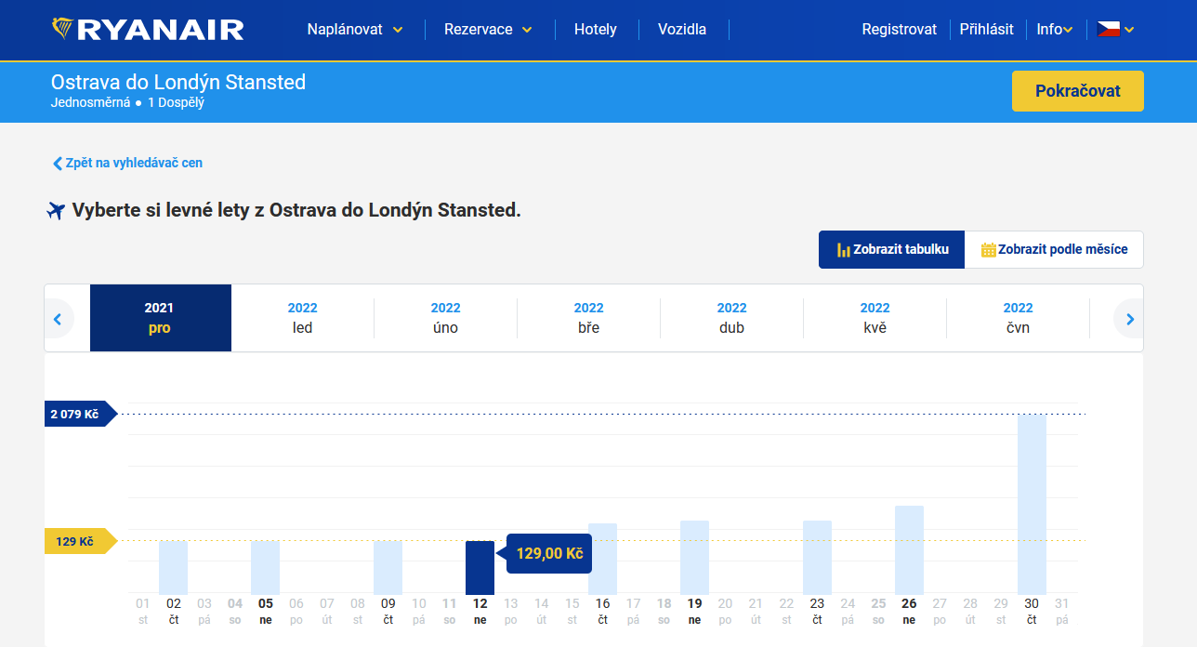Click the Ostrava do Londýn Stansted route title

click(x=178, y=82)
